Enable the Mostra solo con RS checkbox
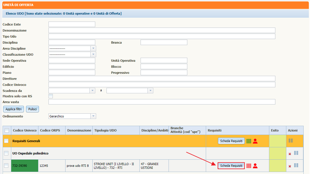The image size is (310, 174). [51, 96]
